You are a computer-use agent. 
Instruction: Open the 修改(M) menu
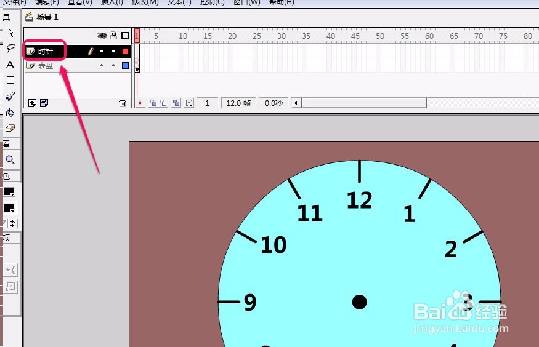pyautogui.click(x=145, y=2)
